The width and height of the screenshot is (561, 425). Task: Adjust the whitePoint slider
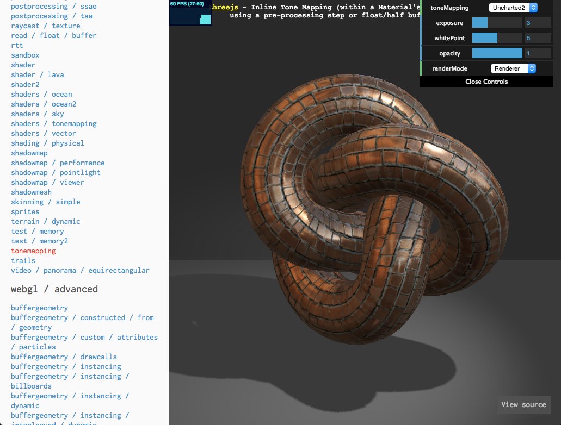click(x=497, y=38)
